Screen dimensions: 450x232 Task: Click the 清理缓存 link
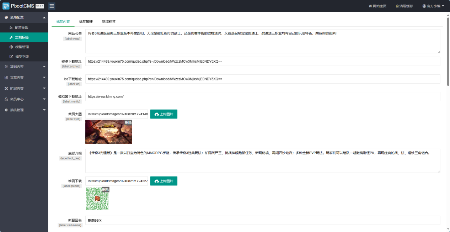[x=404, y=6]
